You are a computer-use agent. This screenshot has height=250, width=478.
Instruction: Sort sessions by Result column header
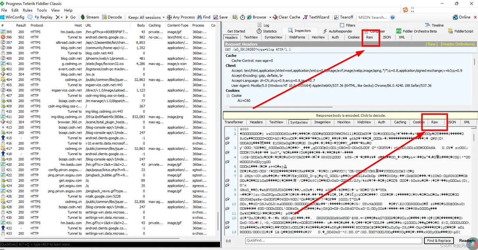[x=21, y=25]
